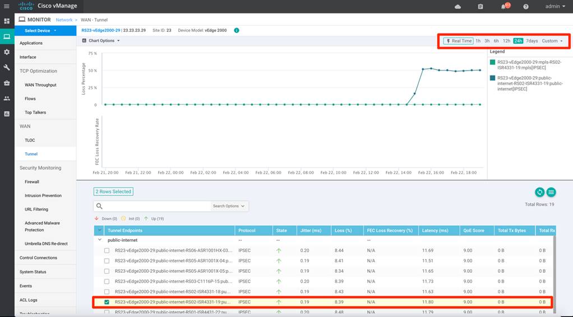Check the RS05-ASR1001X-04 tunnel row
This screenshot has width=573, height=317.
coord(107,261)
